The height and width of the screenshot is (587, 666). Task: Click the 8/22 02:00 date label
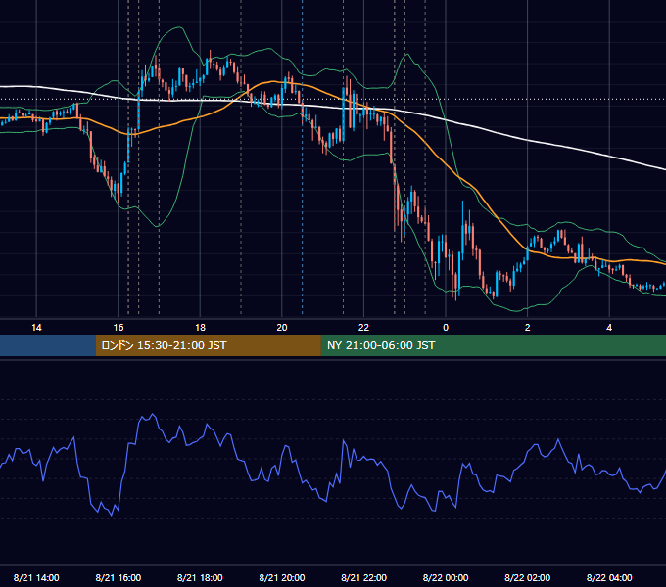point(528,577)
